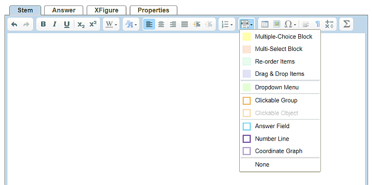Choose None from the block menu
The width and height of the screenshot is (372, 185).
click(280, 165)
